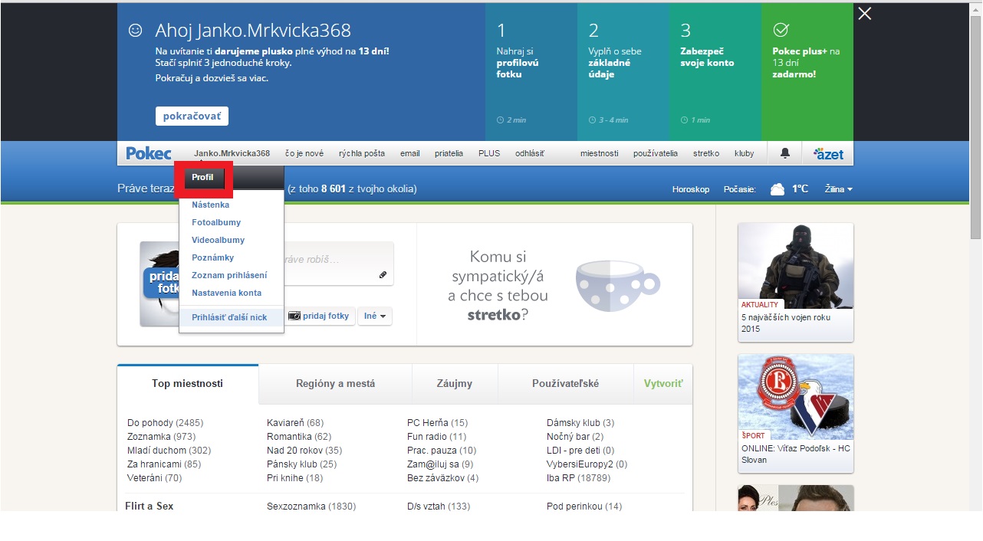
Task: Click the cloudy weather icon
Action: point(778,189)
